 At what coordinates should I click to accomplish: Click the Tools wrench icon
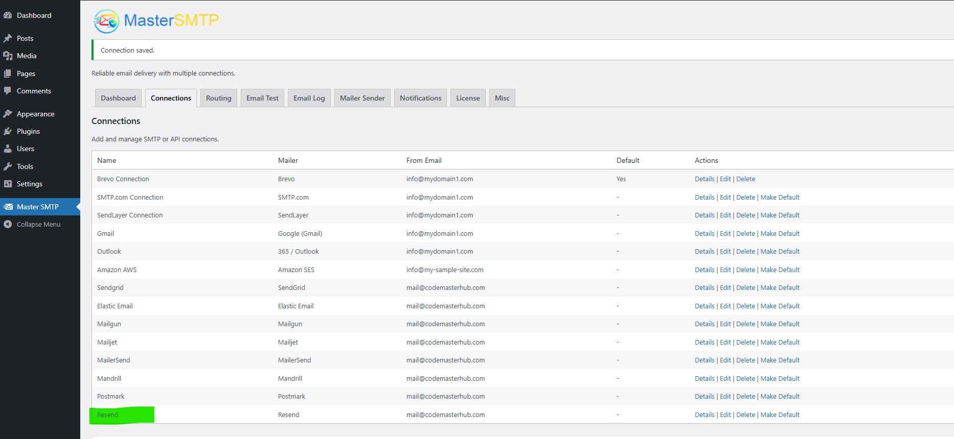pyautogui.click(x=8, y=166)
